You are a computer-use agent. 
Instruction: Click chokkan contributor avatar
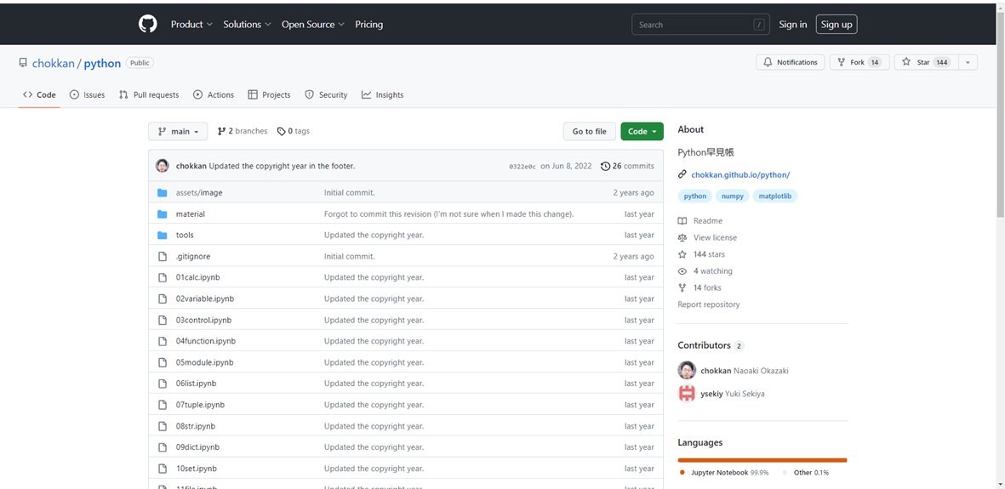tap(687, 371)
